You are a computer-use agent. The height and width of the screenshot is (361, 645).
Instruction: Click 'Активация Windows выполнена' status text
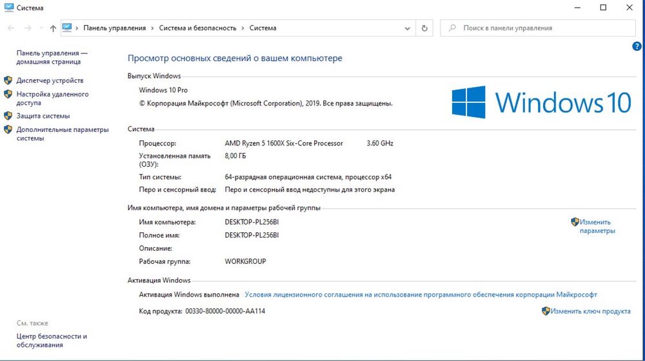tap(189, 295)
